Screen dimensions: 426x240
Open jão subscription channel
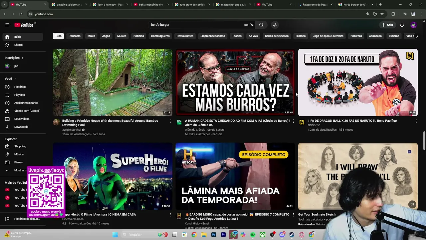click(x=23, y=66)
